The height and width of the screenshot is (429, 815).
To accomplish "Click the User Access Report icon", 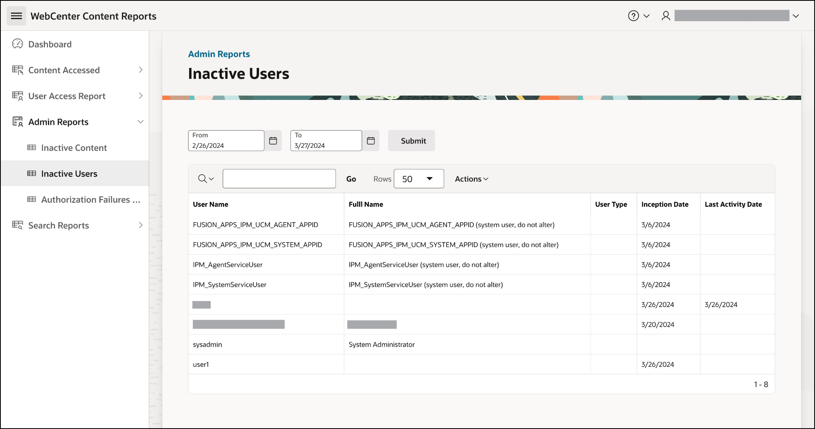I will pyautogui.click(x=17, y=96).
